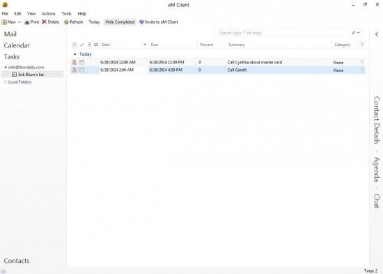This screenshot has width=383, height=274.
Task: Select Erik Blum's list folder
Action: 31,75
